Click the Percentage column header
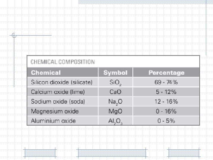The image size is (213, 160). 166,73
